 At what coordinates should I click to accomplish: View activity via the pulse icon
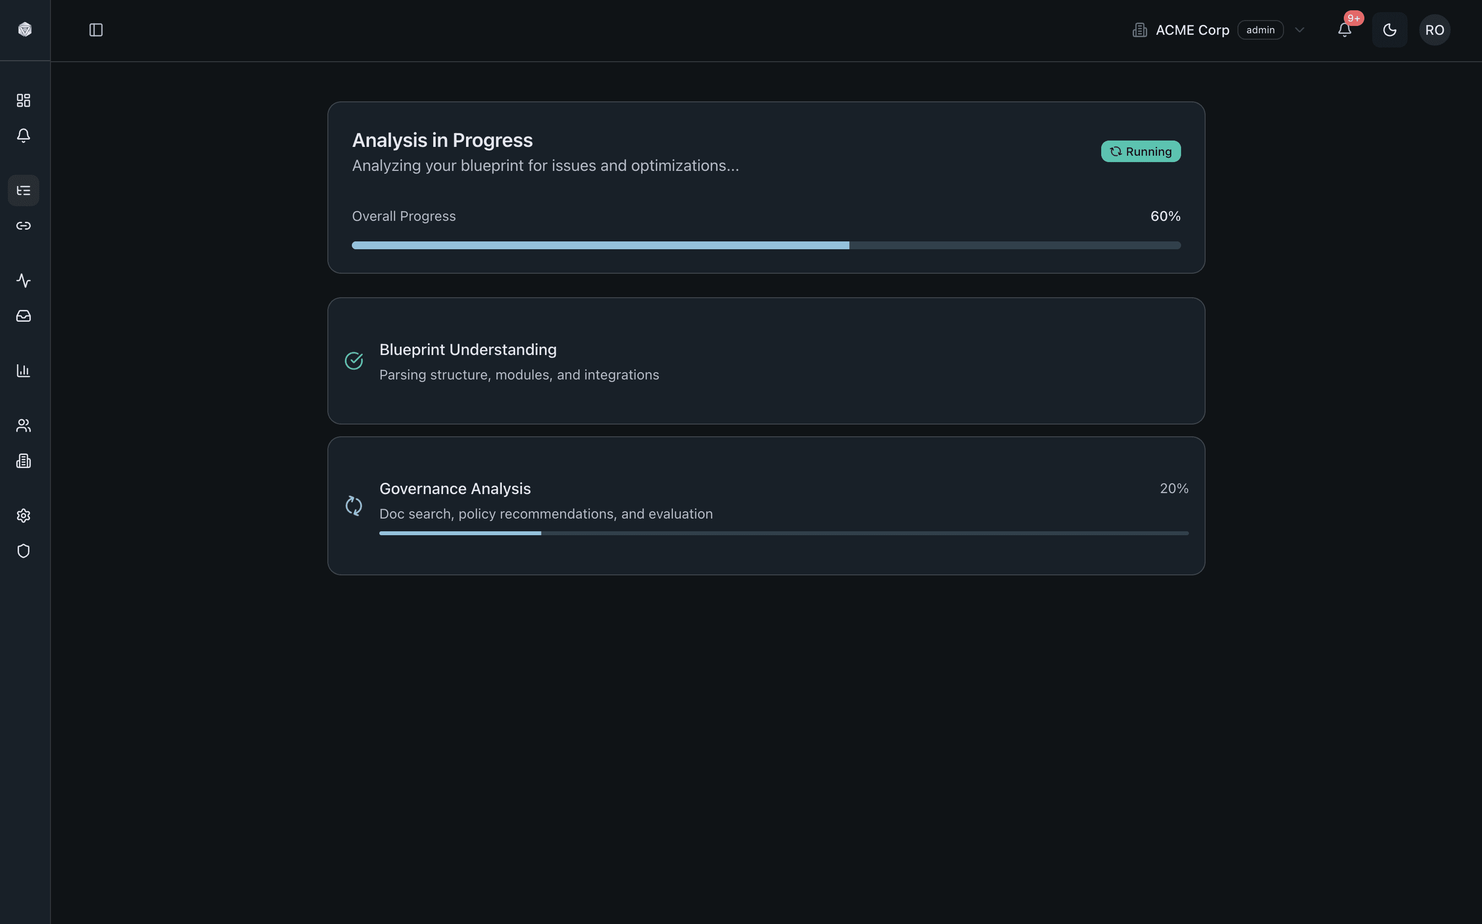coord(23,281)
